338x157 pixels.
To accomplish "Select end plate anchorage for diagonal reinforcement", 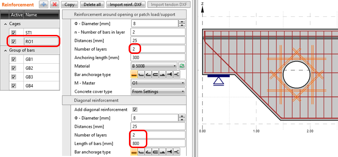I will (176, 152).
